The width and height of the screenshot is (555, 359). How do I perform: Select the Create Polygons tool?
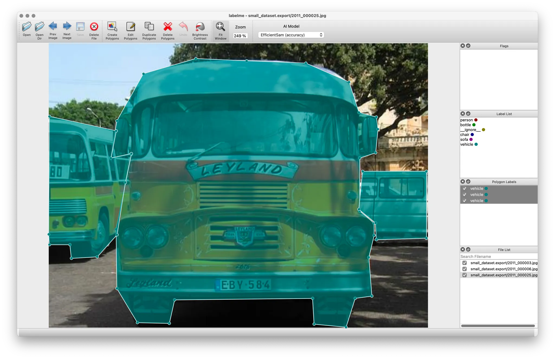pos(112,27)
